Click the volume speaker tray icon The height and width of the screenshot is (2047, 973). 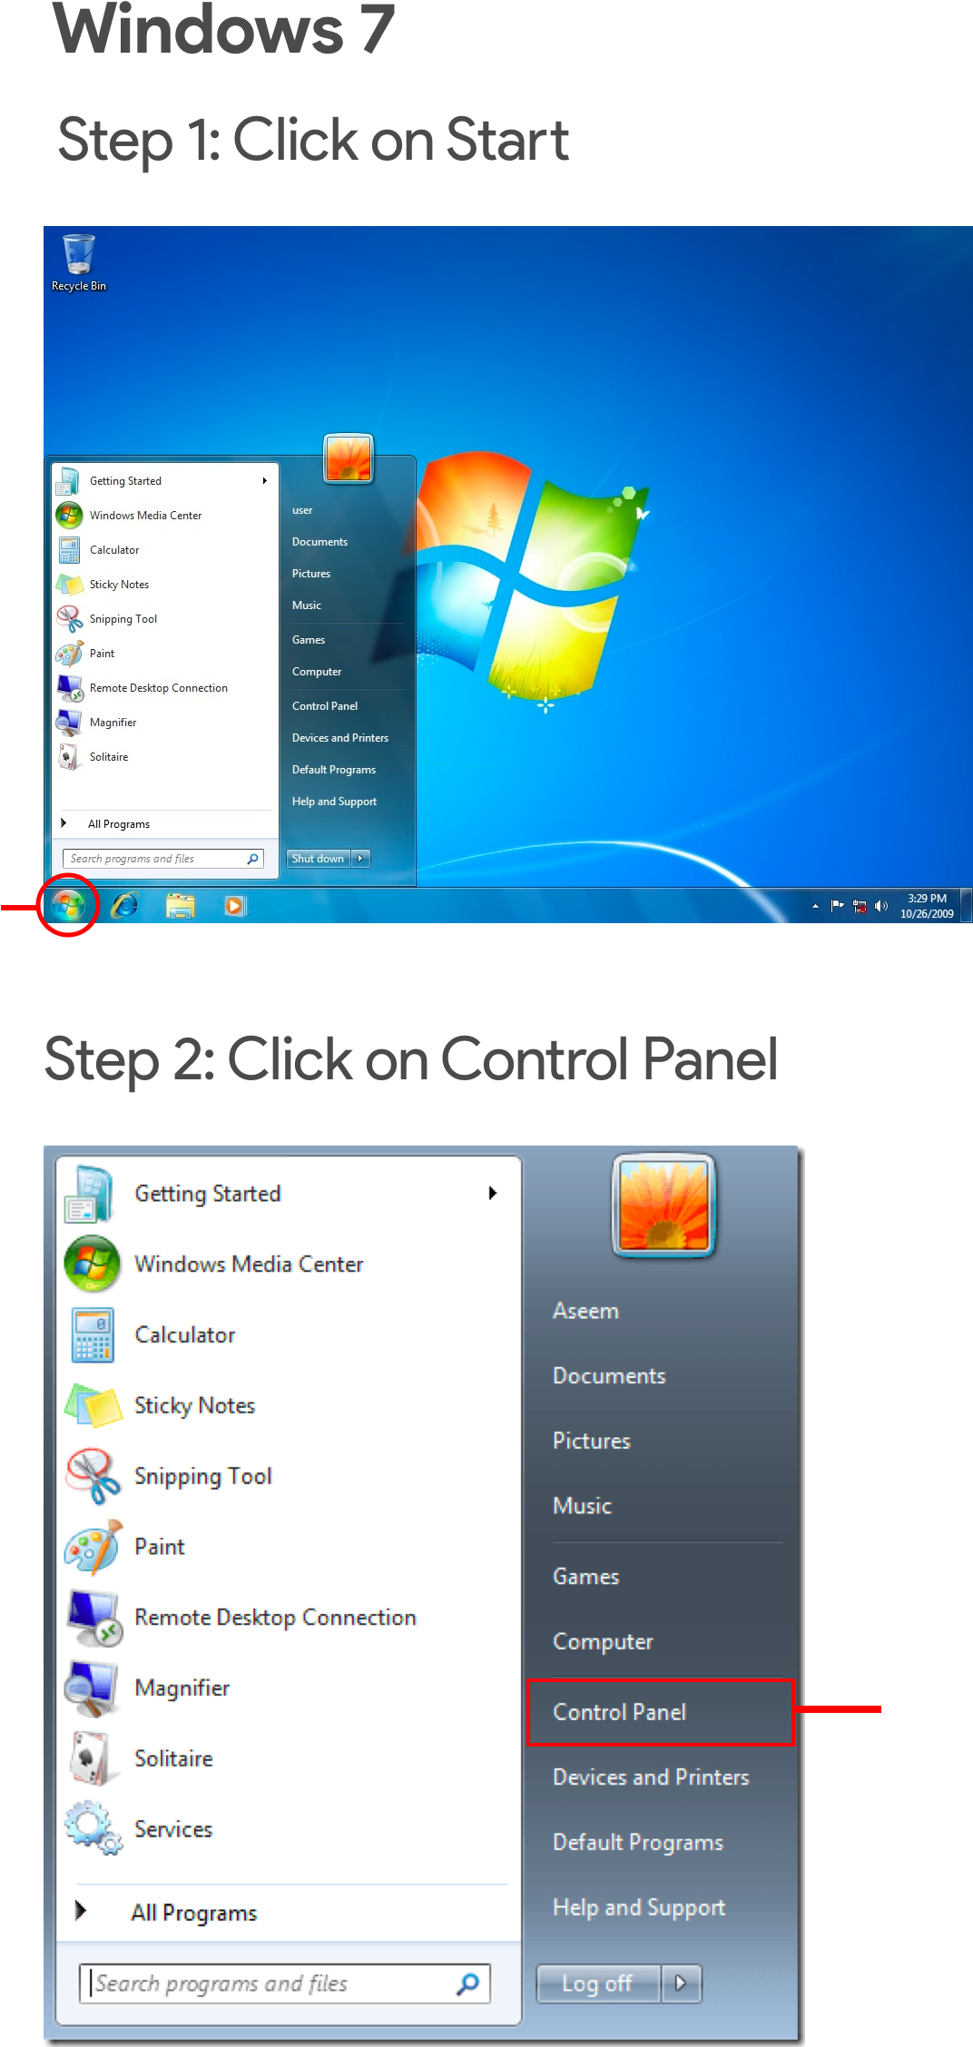tap(881, 906)
